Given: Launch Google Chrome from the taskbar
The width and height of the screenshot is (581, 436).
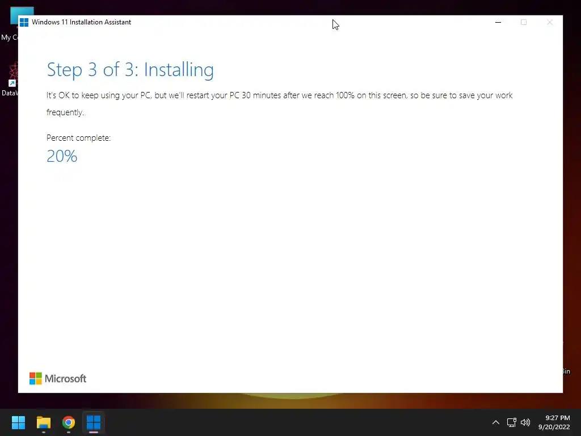Looking at the screenshot, I should 69,422.
